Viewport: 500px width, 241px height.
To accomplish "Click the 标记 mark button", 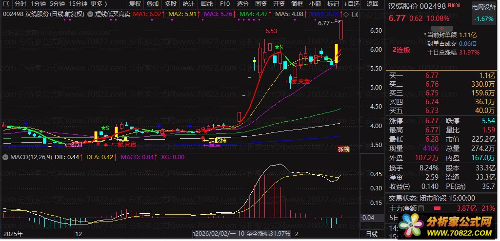I will tap(333, 4).
